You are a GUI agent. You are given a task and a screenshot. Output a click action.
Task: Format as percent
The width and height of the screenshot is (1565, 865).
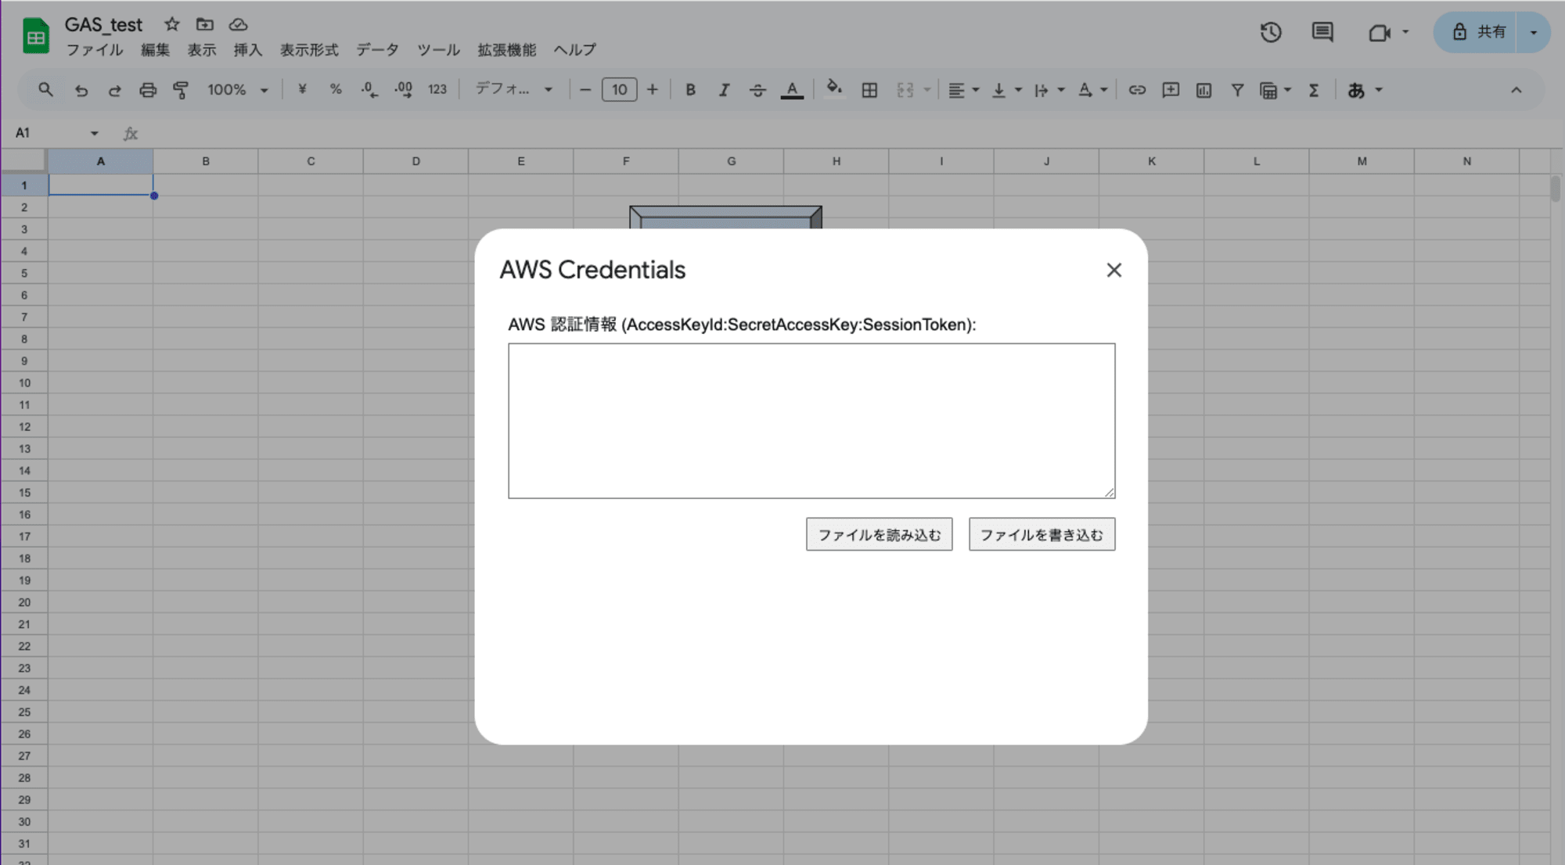[x=336, y=89]
